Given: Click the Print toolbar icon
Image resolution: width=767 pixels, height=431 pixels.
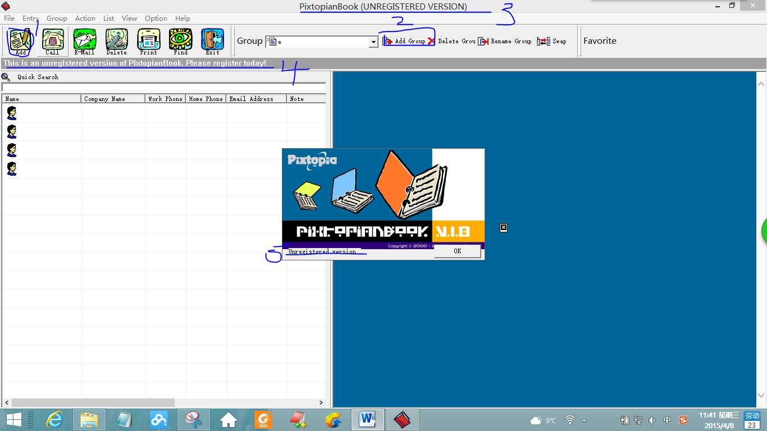Looking at the screenshot, I should point(149,42).
